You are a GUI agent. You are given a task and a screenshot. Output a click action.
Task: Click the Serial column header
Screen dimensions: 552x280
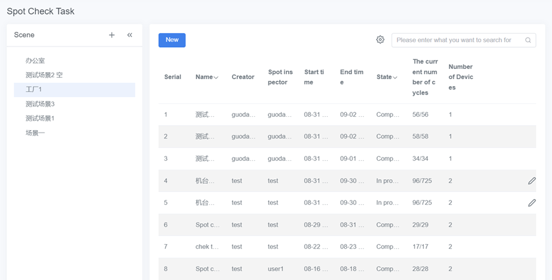[x=173, y=77]
